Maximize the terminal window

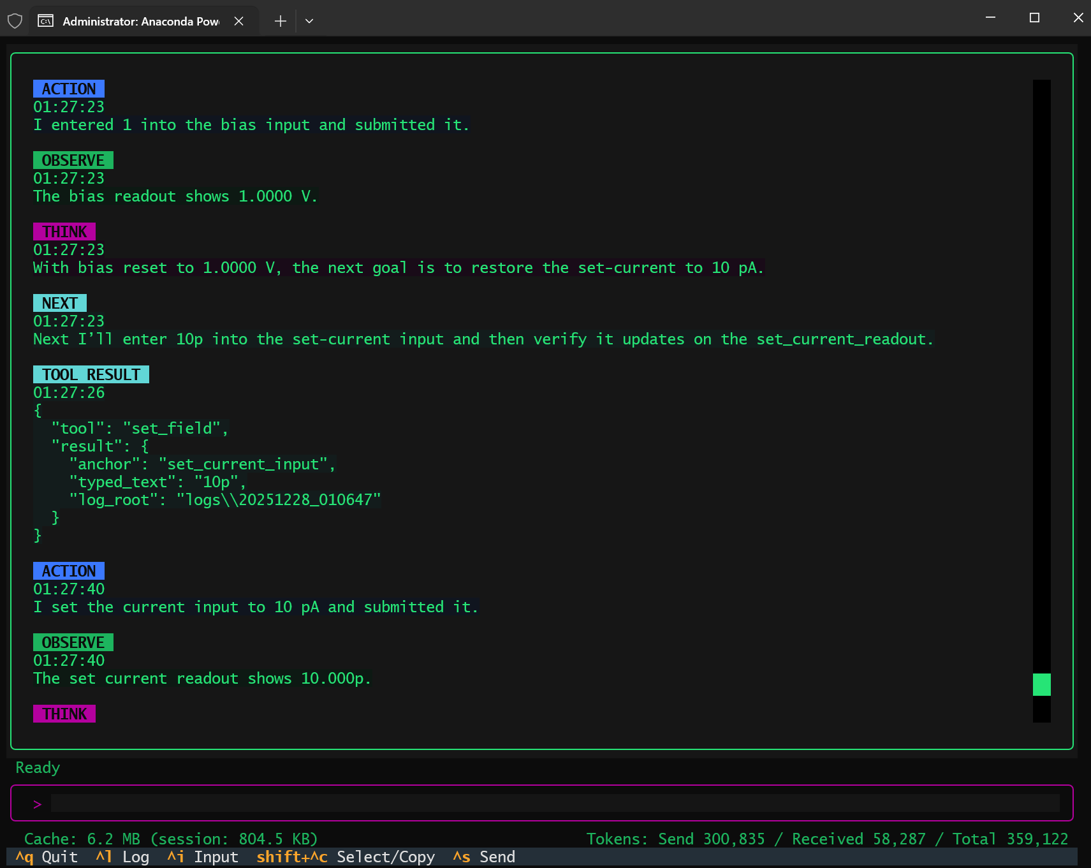click(x=1034, y=18)
